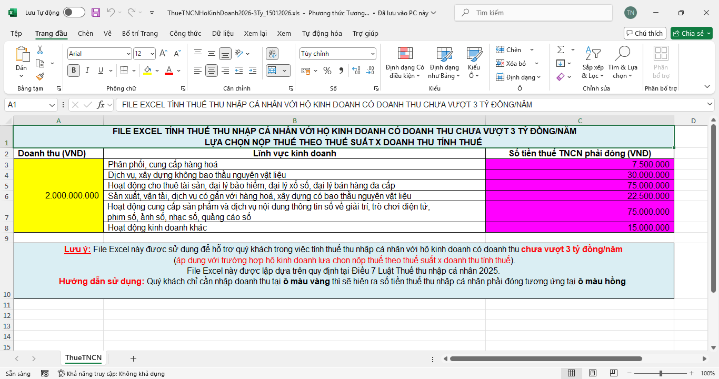
Task: Apply italic formatting with the I icon
Action: [x=87, y=71]
